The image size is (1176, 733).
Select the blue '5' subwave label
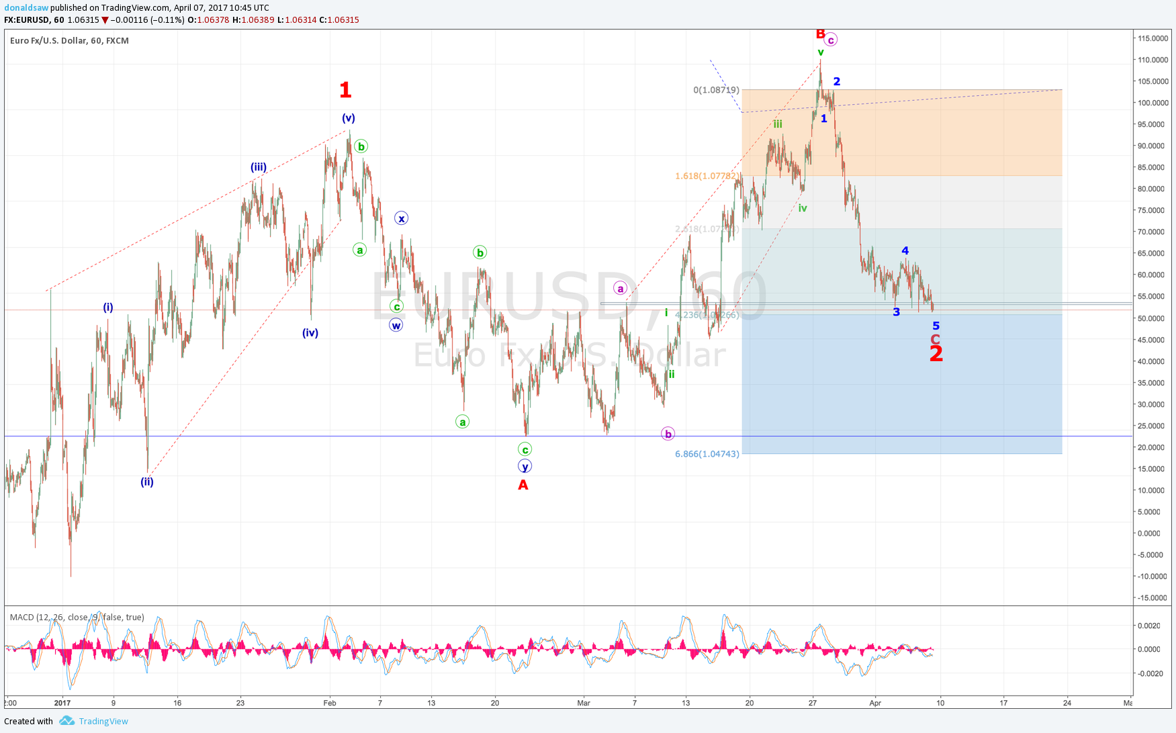click(936, 326)
